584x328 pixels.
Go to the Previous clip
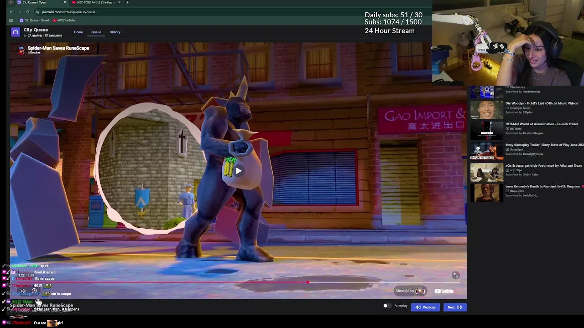pyautogui.click(x=425, y=307)
